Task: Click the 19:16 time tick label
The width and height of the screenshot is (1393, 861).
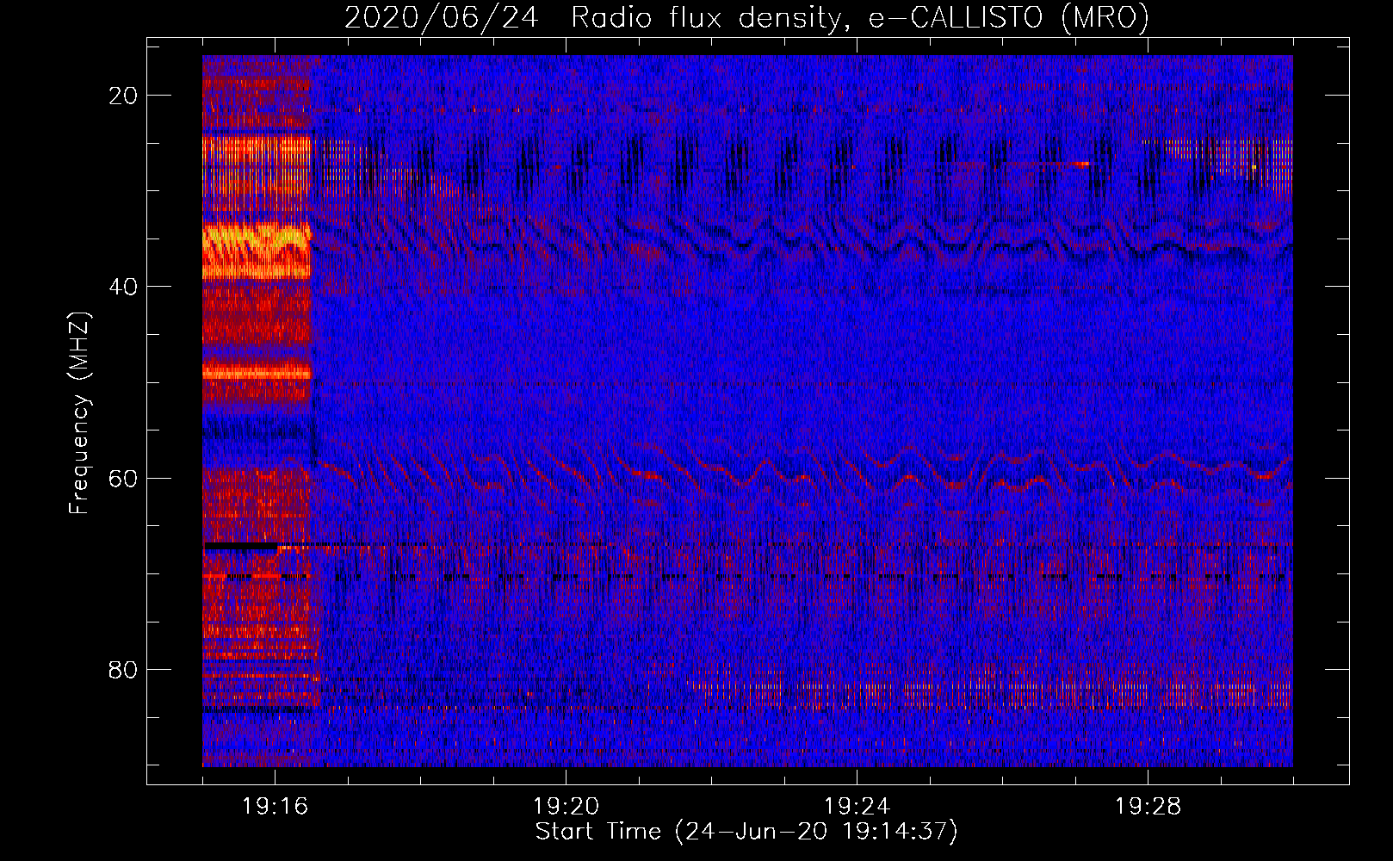Action: pos(275,807)
